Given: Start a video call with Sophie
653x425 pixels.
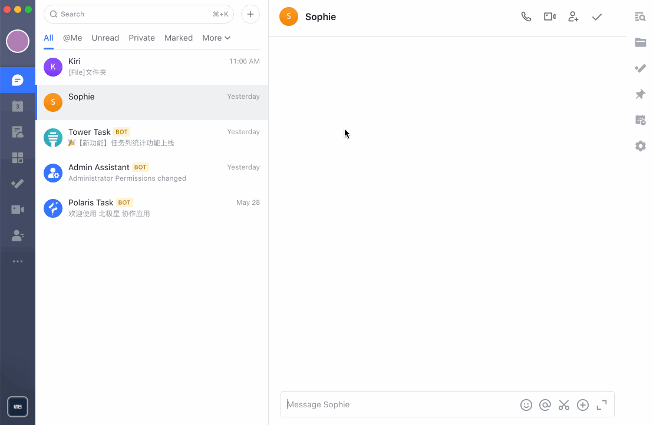Looking at the screenshot, I should [x=550, y=17].
